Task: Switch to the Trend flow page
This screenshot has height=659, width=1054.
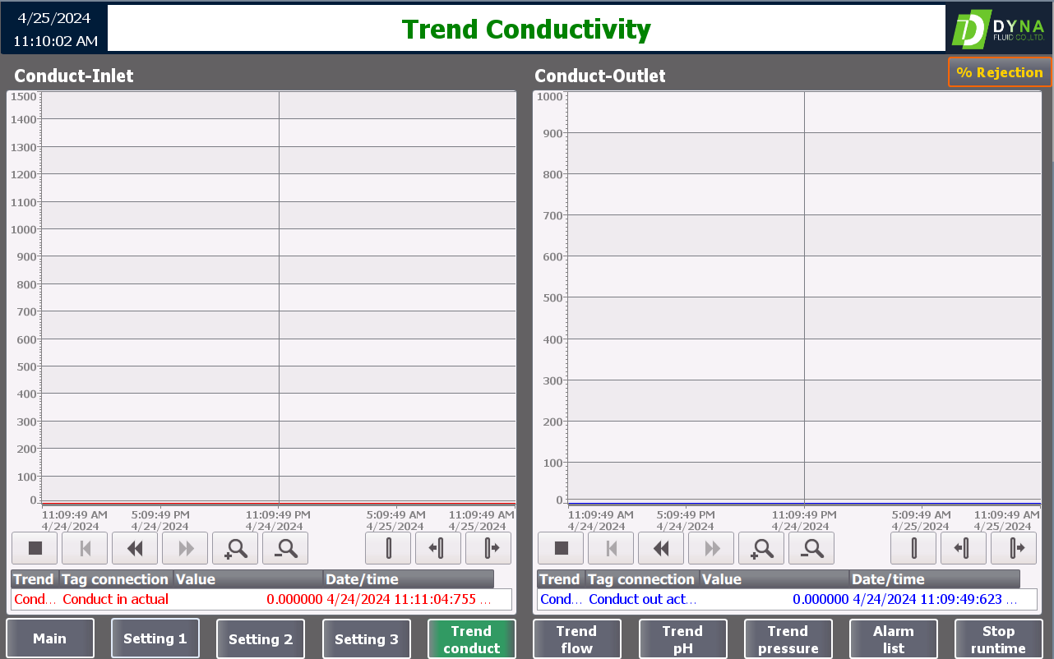Action: [x=577, y=638]
